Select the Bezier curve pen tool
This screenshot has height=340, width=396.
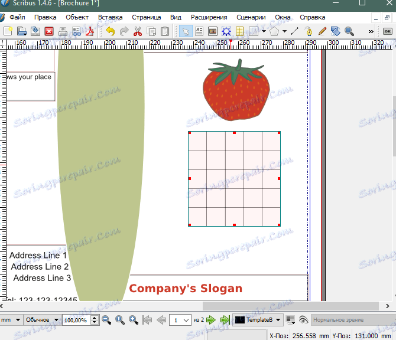(309, 31)
